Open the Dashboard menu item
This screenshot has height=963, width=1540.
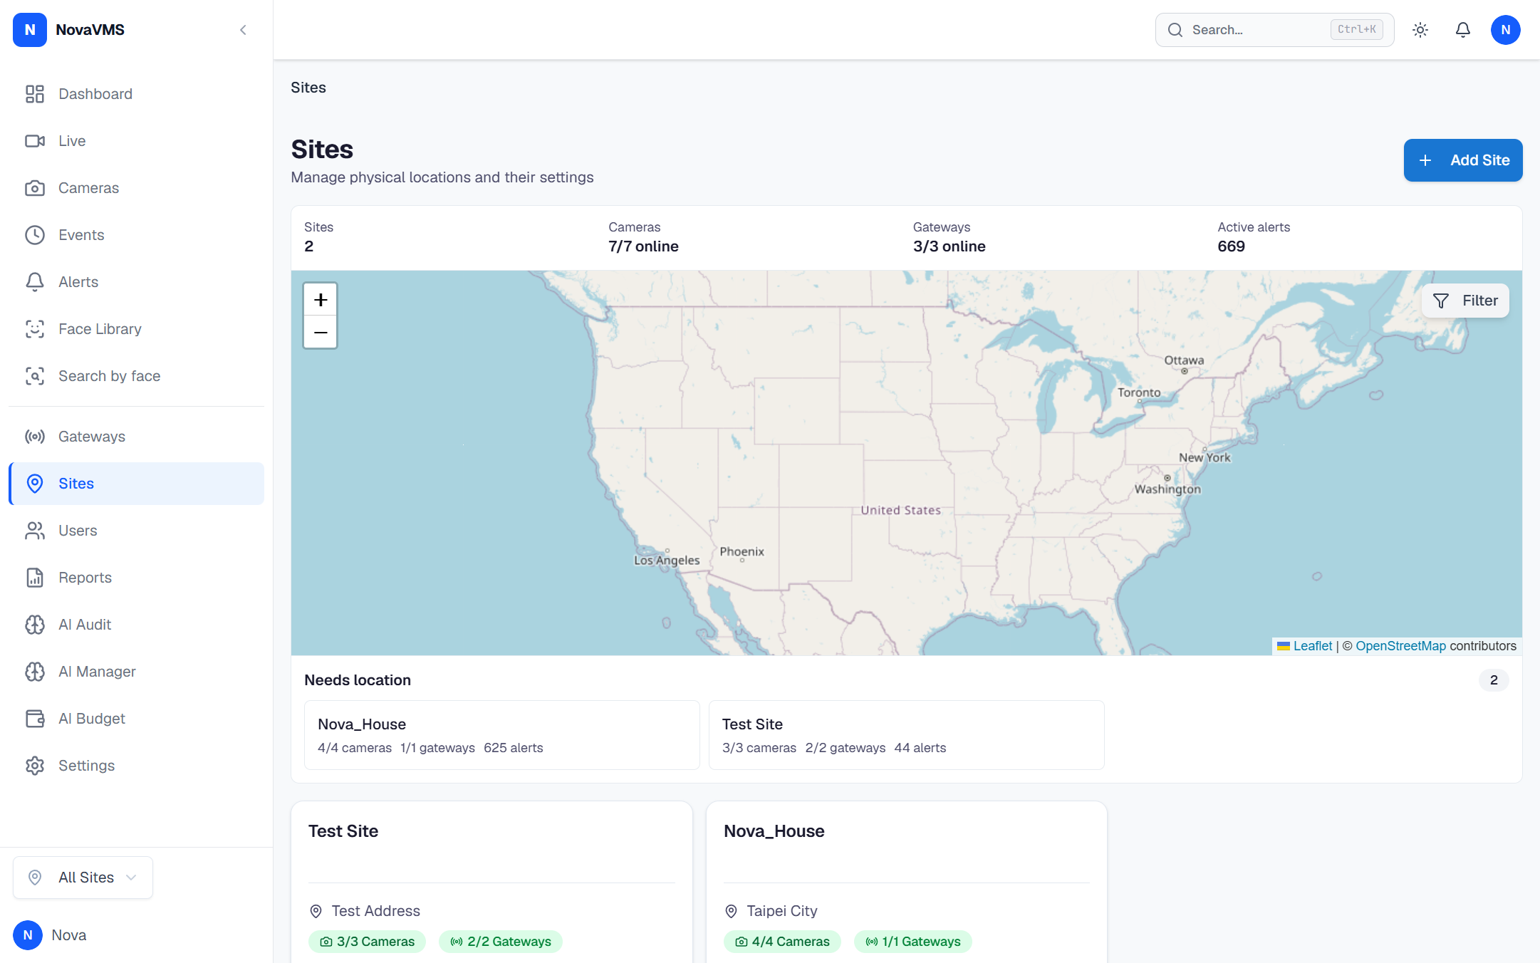coord(136,94)
